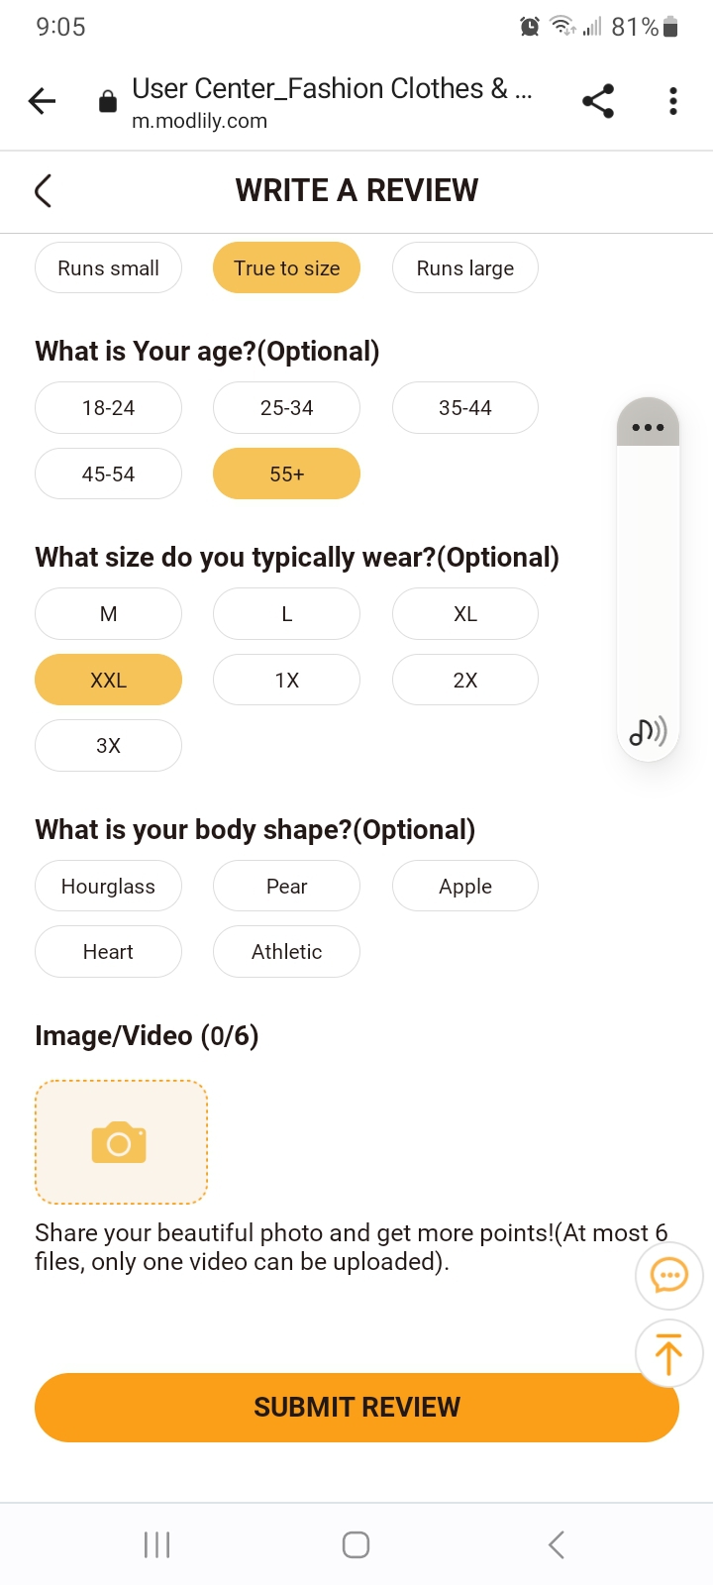Open the live chat bubble icon
The image size is (713, 1585).
tap(668, 1275)
